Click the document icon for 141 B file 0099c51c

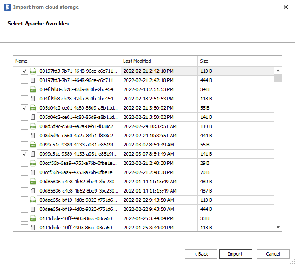point(32,154)
